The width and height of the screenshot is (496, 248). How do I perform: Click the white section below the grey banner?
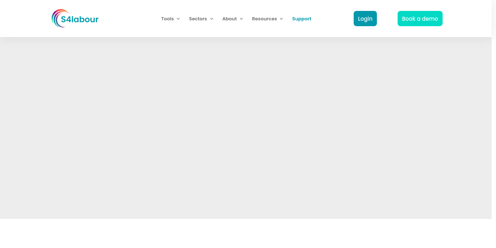[x=246, y=233]
